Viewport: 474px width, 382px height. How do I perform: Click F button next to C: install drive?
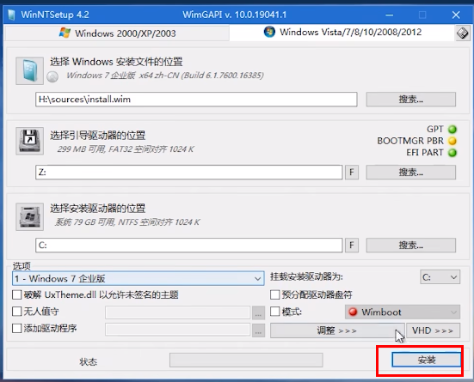click(352, 245)
